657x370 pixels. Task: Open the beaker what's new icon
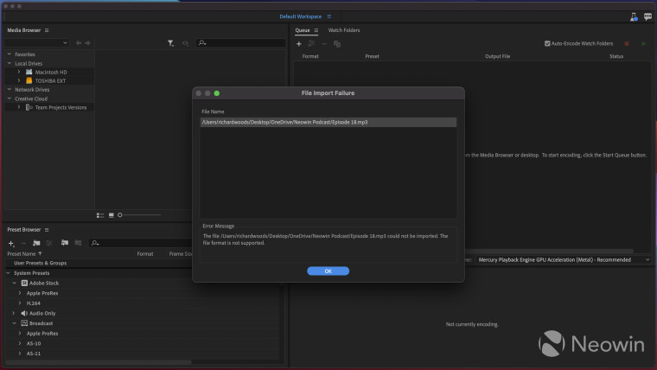(634, 16)
